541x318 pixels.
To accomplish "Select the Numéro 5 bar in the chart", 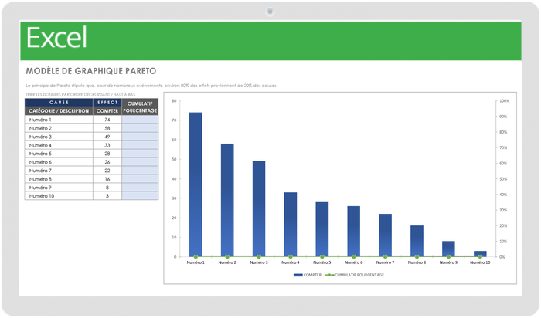I will [x=322, y=229].
